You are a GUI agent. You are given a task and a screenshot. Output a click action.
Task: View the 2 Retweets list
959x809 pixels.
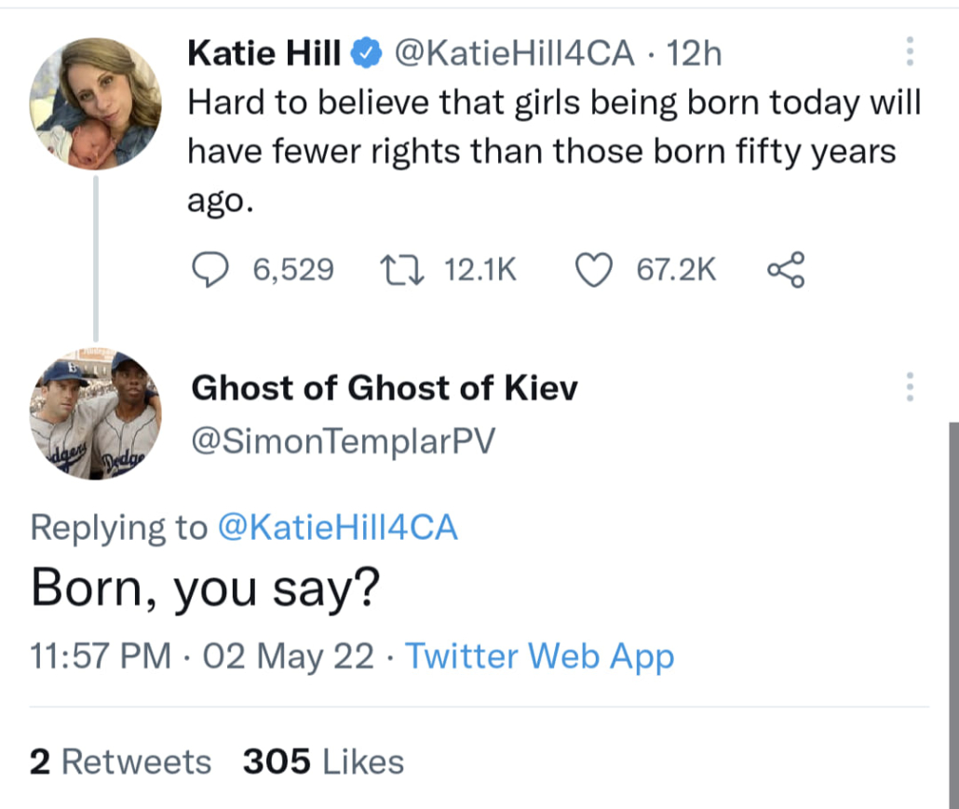[x=121, y=762]
